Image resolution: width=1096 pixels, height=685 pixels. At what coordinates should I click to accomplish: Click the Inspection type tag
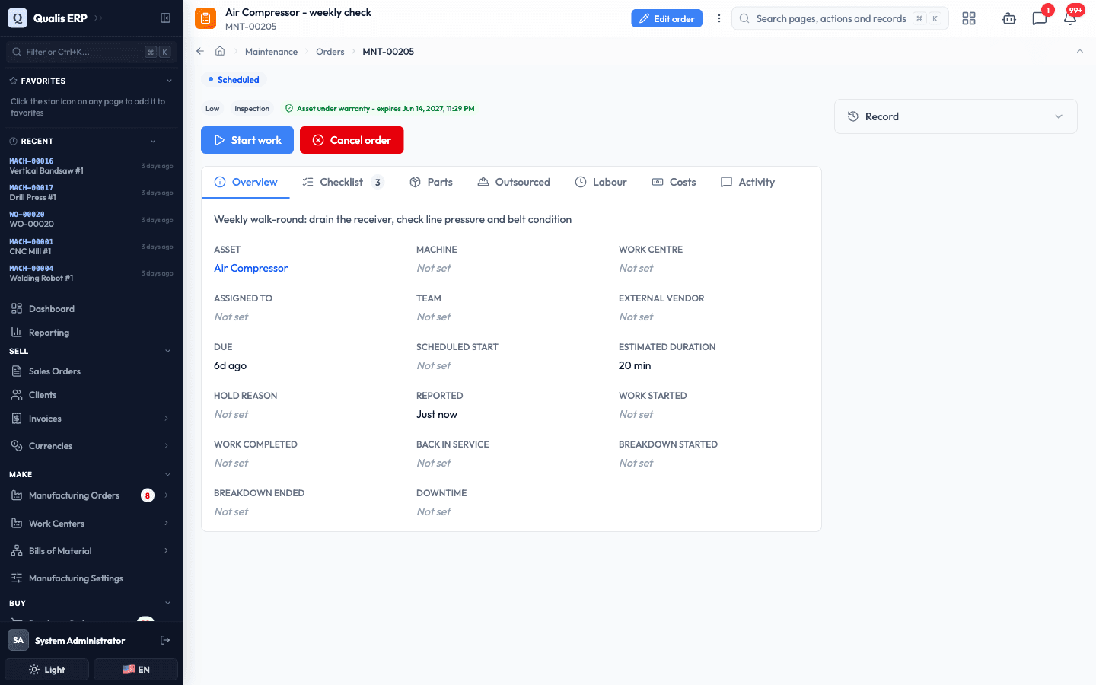(x=252, y=109)
